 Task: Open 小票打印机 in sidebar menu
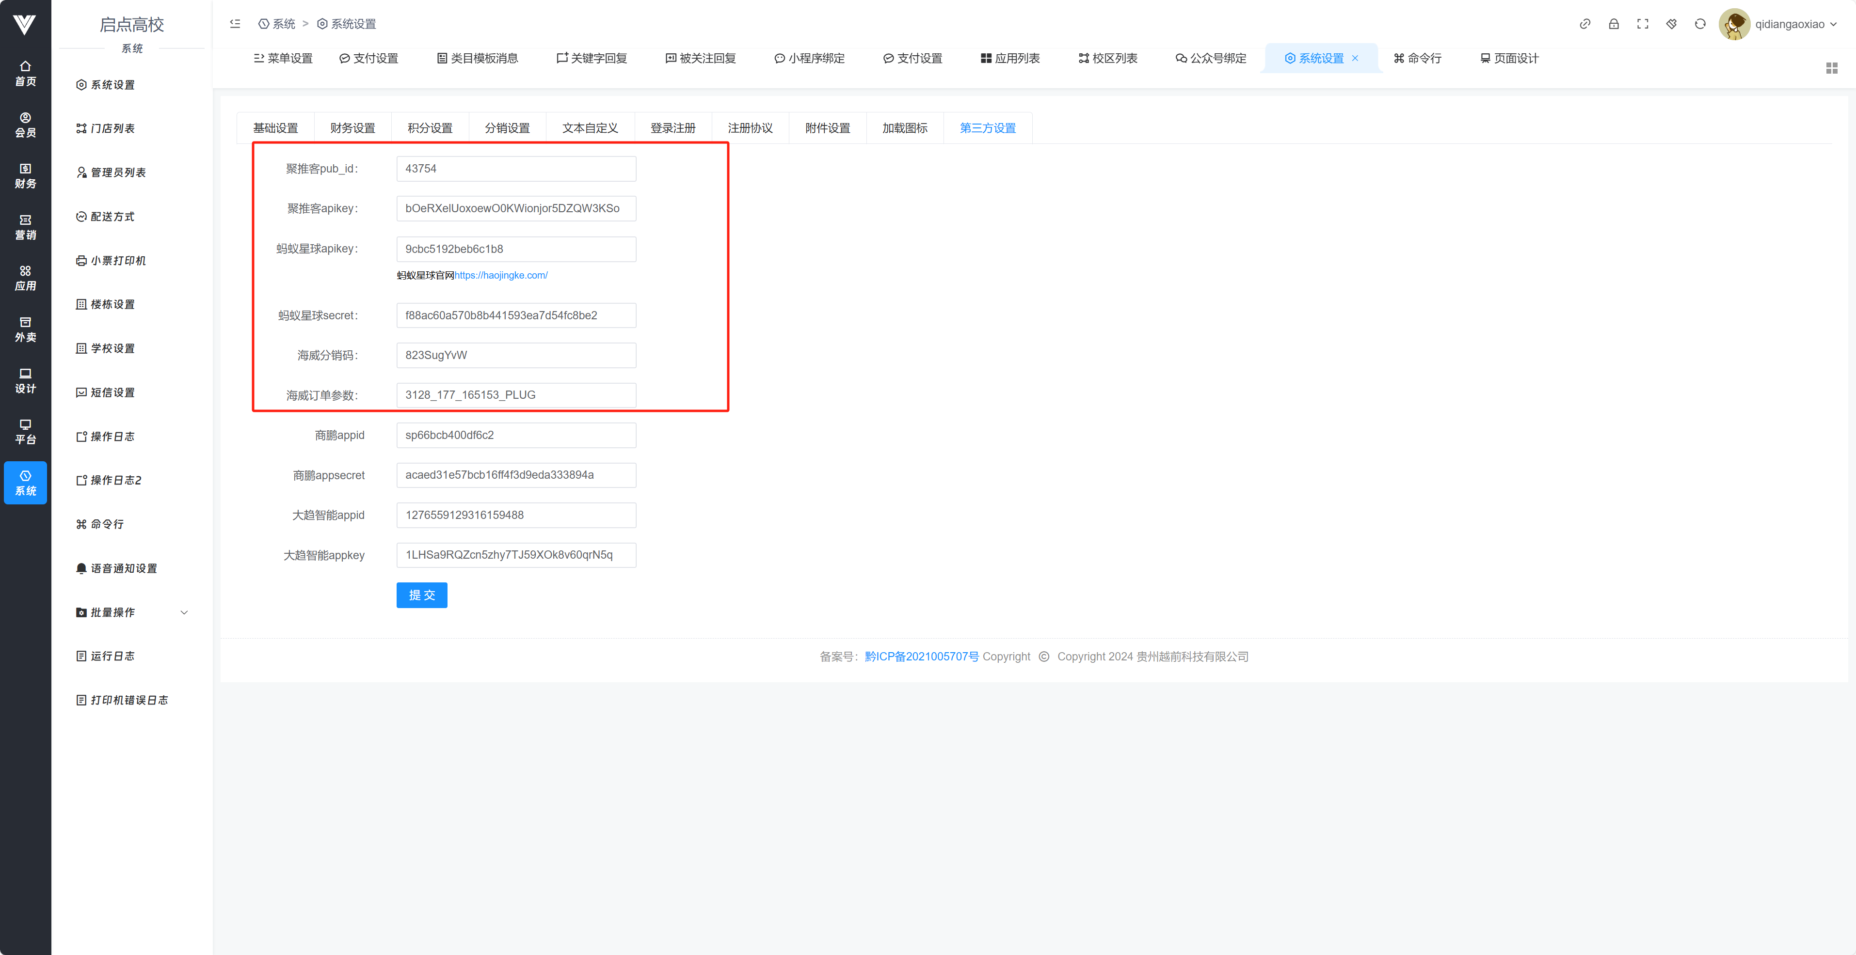(117, 261)
